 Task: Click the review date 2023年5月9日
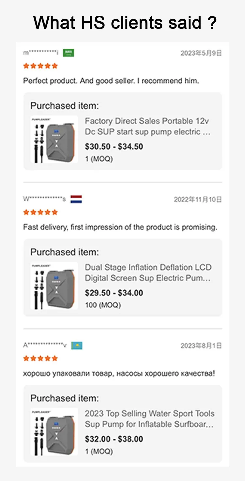coord(201,53)
